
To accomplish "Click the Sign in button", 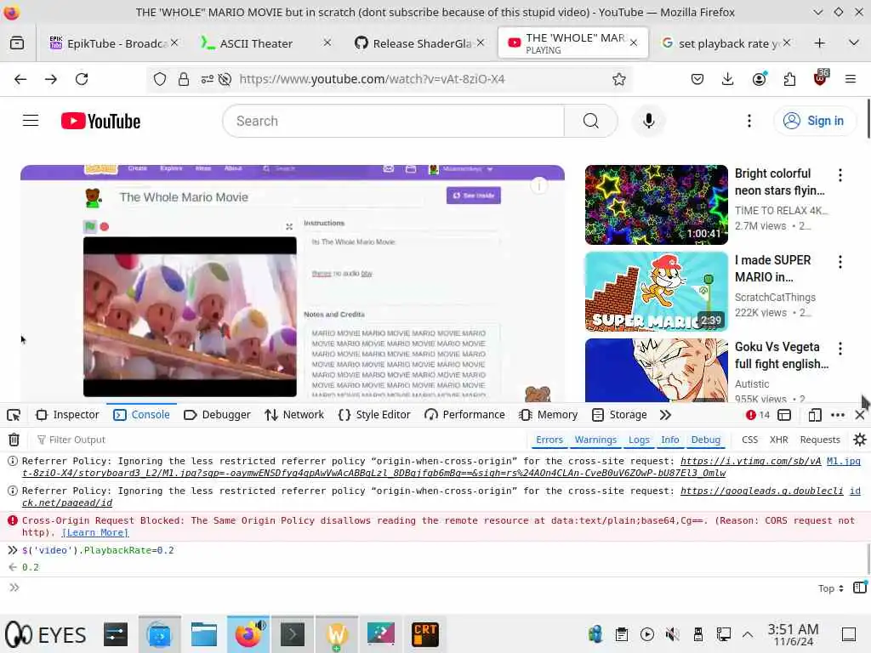I will pos(814,121).
